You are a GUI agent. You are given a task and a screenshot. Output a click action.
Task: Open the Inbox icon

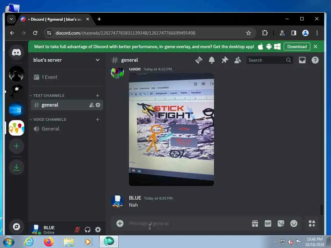[302, 60]
